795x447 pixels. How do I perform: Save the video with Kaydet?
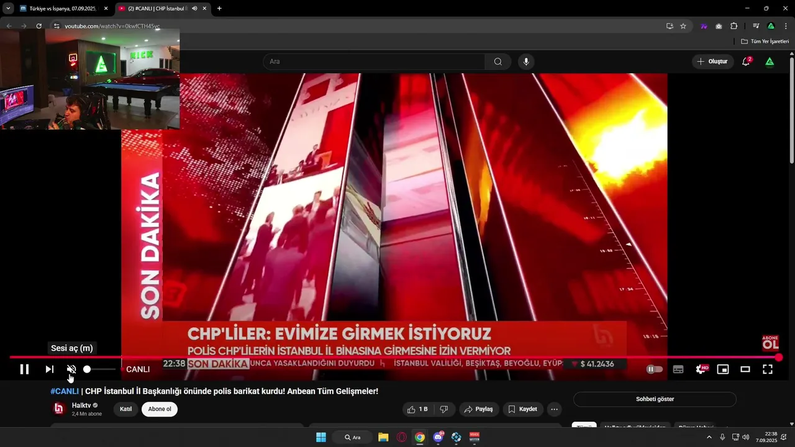point(522,409)
